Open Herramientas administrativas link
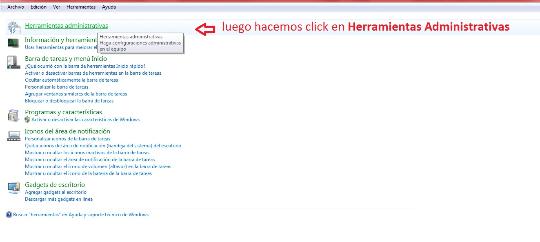The image size is (540, 242). (67, 25)
